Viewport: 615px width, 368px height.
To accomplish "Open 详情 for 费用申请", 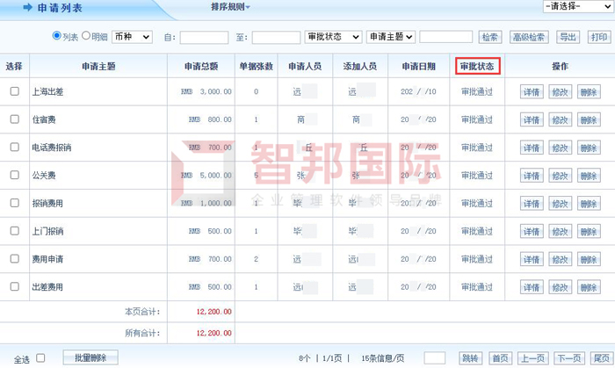I will point(532,259).
